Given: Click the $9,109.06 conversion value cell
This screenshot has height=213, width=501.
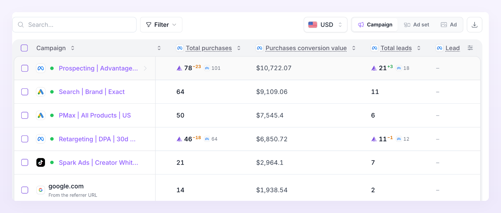Looking at the screenshot, I should [272, 92].
